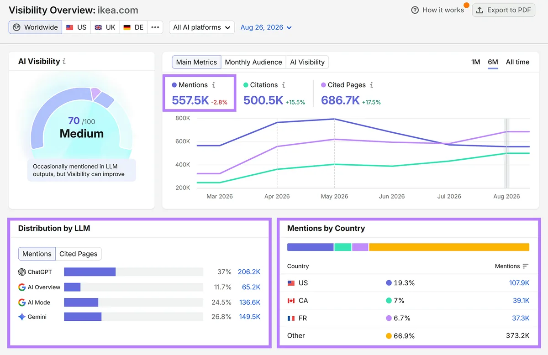548x355 pixels.
Task: Open the All AI platforms dropdown
Action: tap(202, 27)
